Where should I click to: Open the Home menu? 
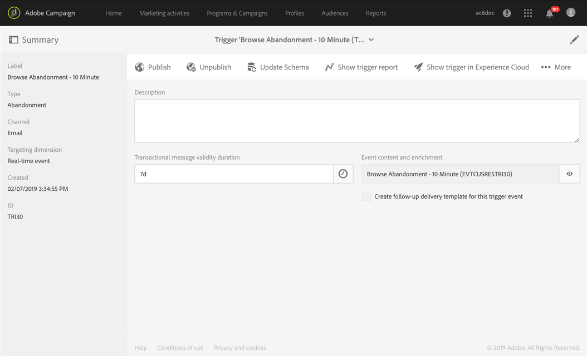pyautogui.click(x=114, y=13)
